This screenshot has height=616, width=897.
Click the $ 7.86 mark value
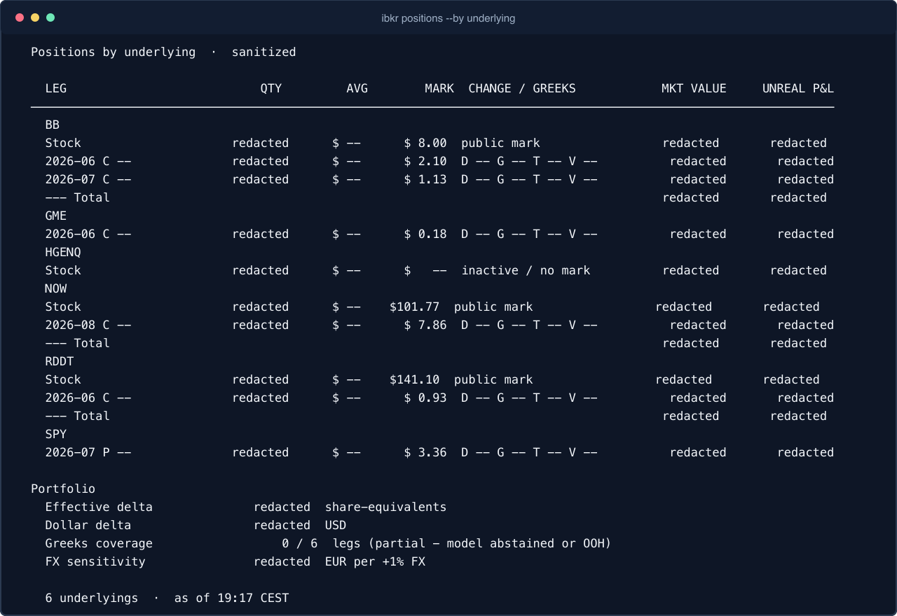pos(425,325)
